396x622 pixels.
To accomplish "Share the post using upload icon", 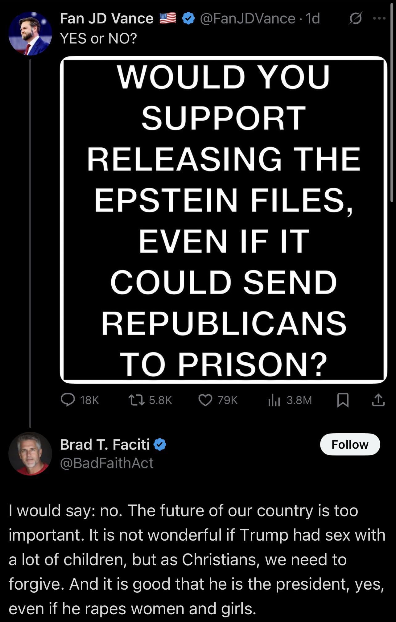I will pos(378,400).
